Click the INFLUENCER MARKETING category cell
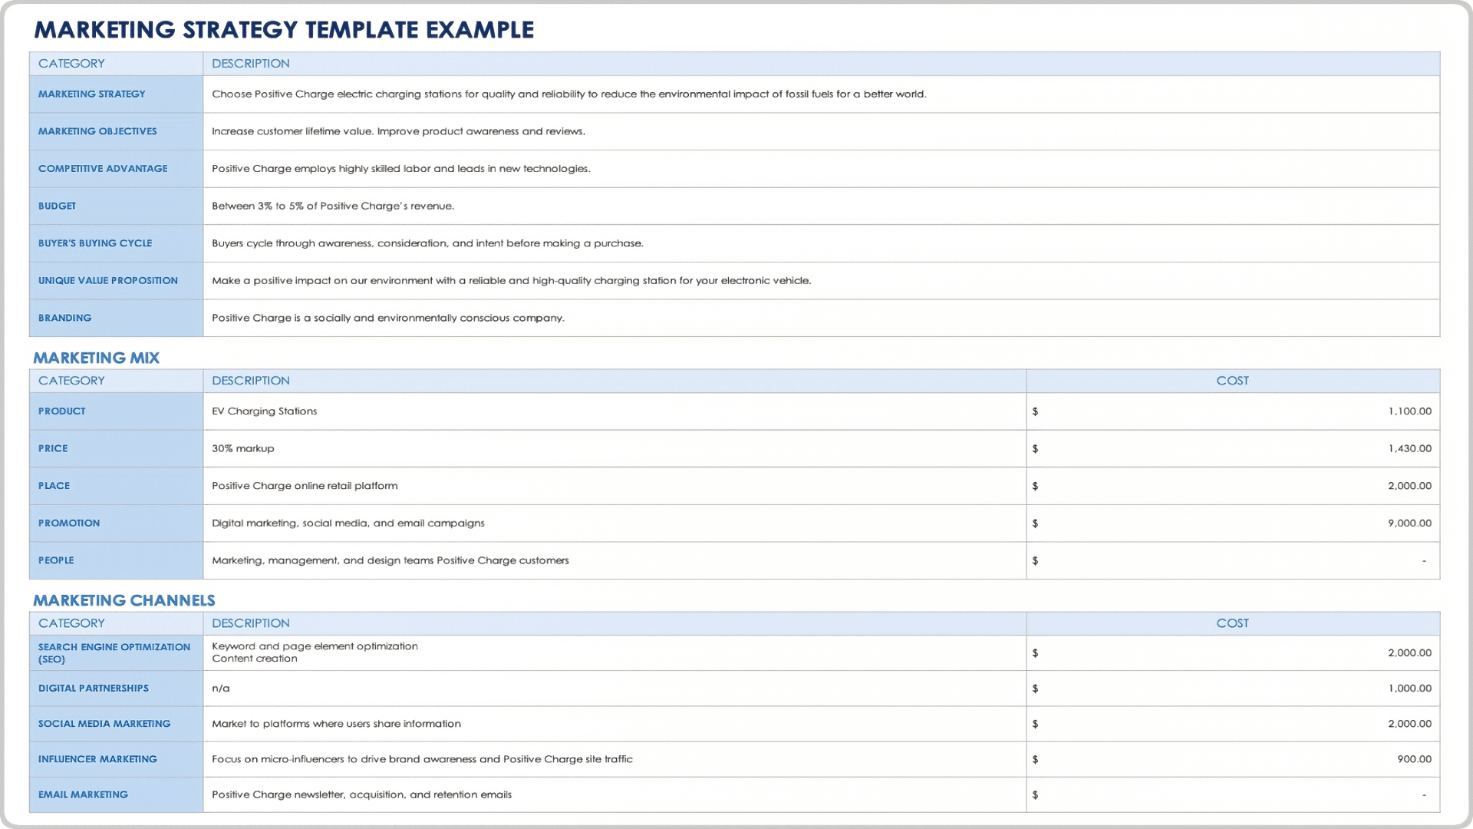 click(x=116, y=759)
